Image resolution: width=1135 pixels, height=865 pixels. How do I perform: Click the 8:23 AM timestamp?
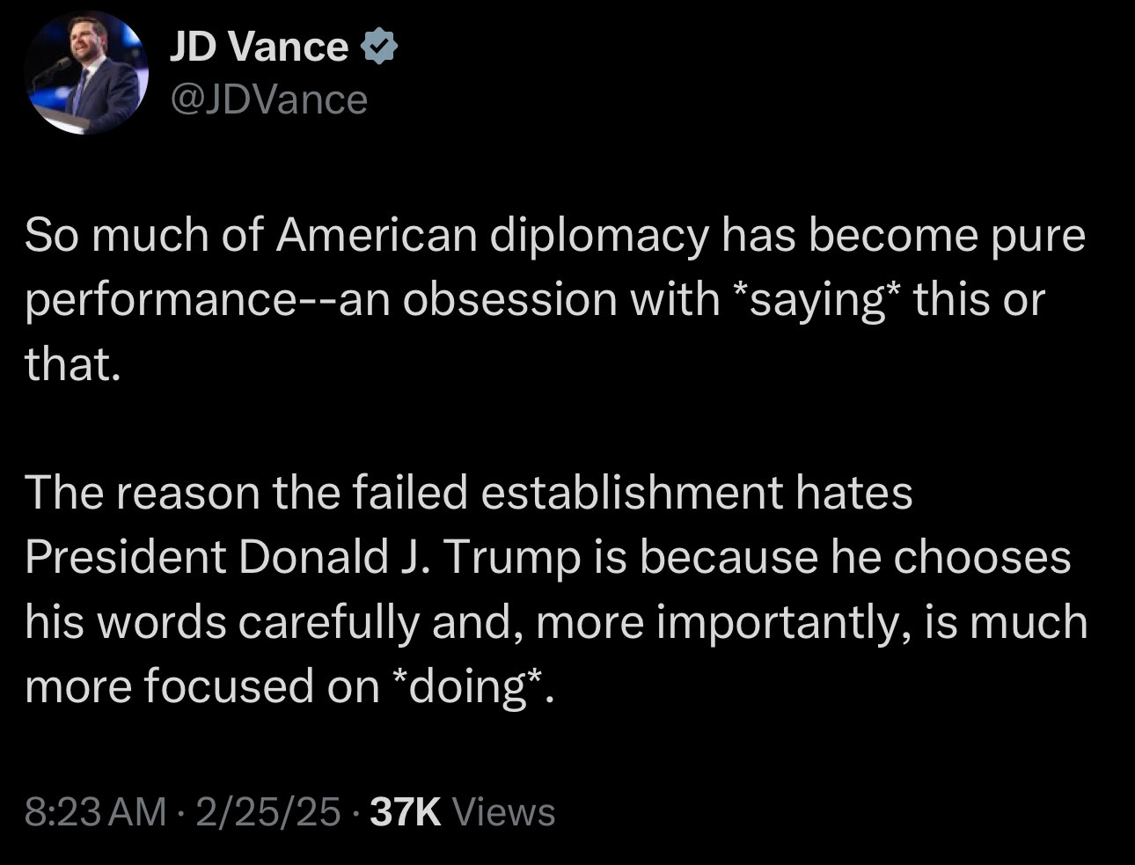pos(95,811)
